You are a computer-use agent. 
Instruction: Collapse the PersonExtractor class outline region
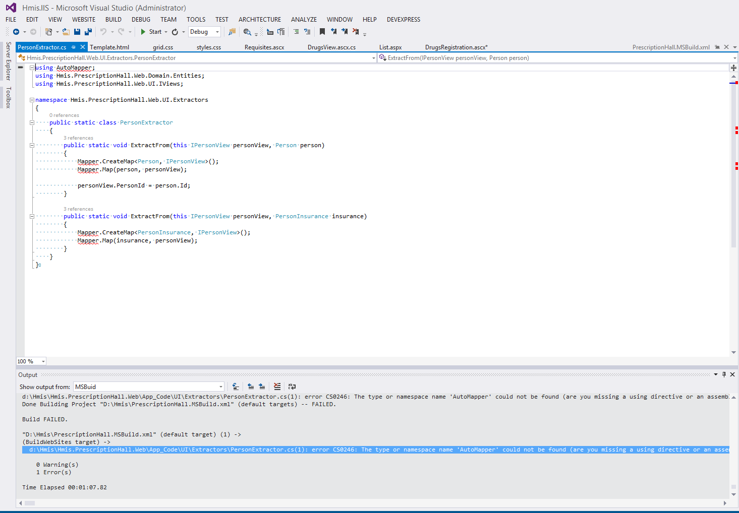click(x=32, y=122)
